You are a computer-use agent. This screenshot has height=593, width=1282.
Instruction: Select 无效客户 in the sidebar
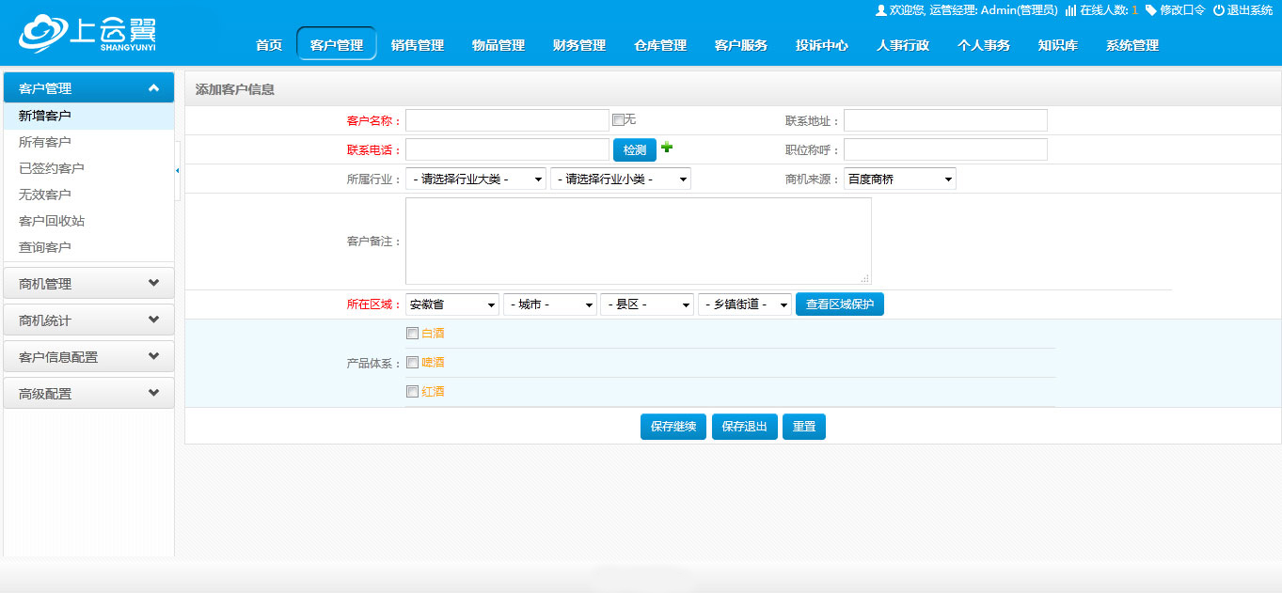click(44, 195)
